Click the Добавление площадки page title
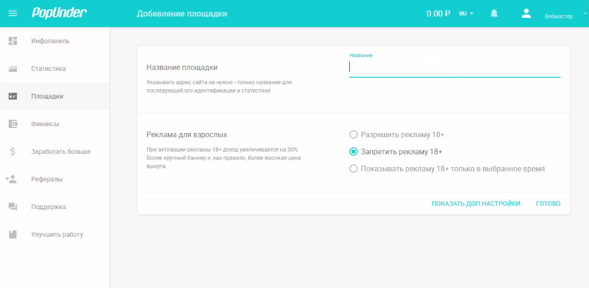 click(182, 14)
